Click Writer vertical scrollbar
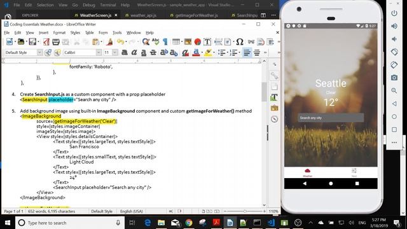The height and width of the screenshot is (229, 407). click(265, 133)
